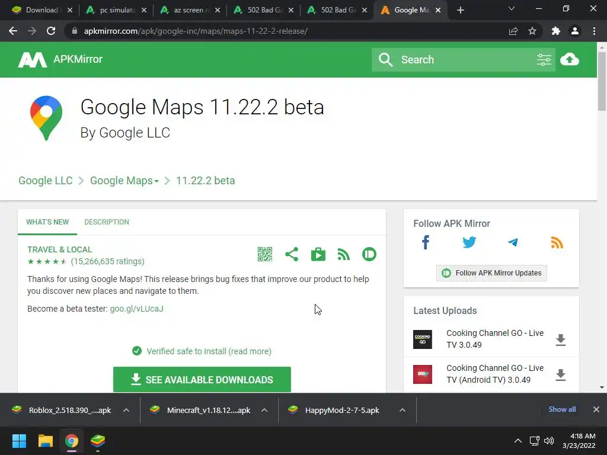Switch to the WHAT'S NEW tab
The height and width of the screenshot is (455, 607).
[x=47, y=222]
